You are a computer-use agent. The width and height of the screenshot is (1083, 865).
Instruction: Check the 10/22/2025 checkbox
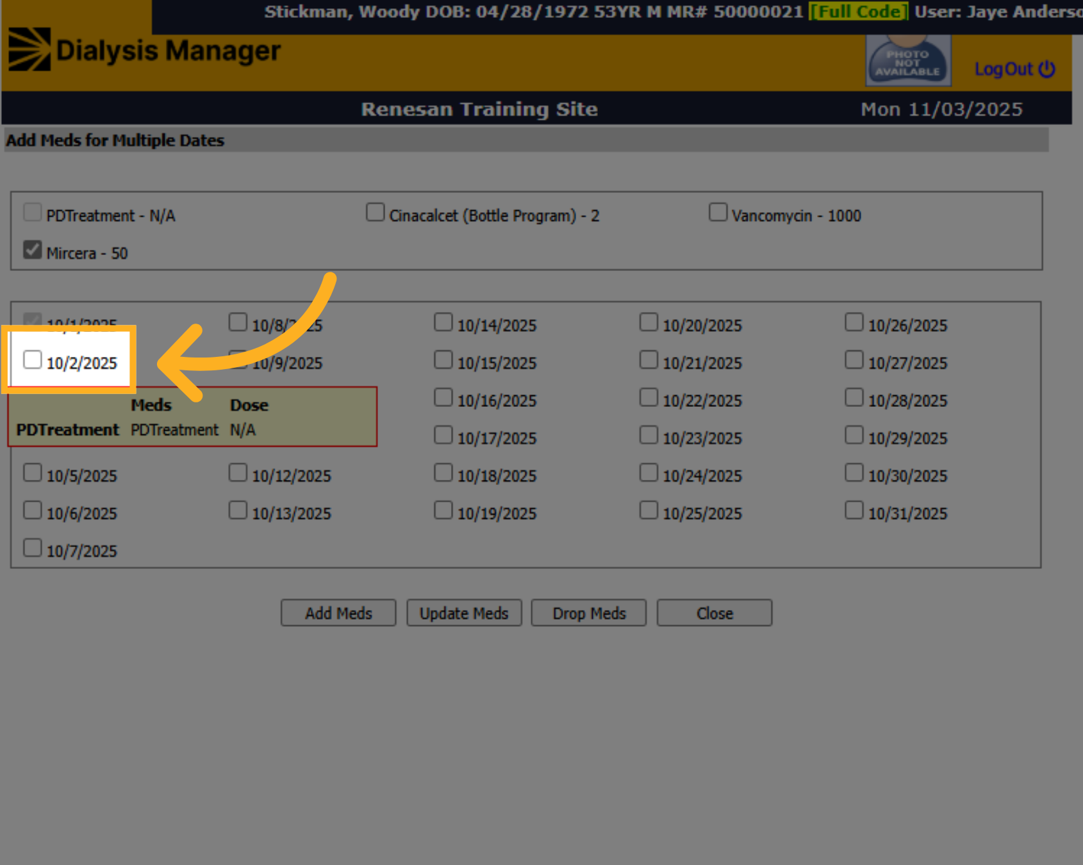(649, 397)
